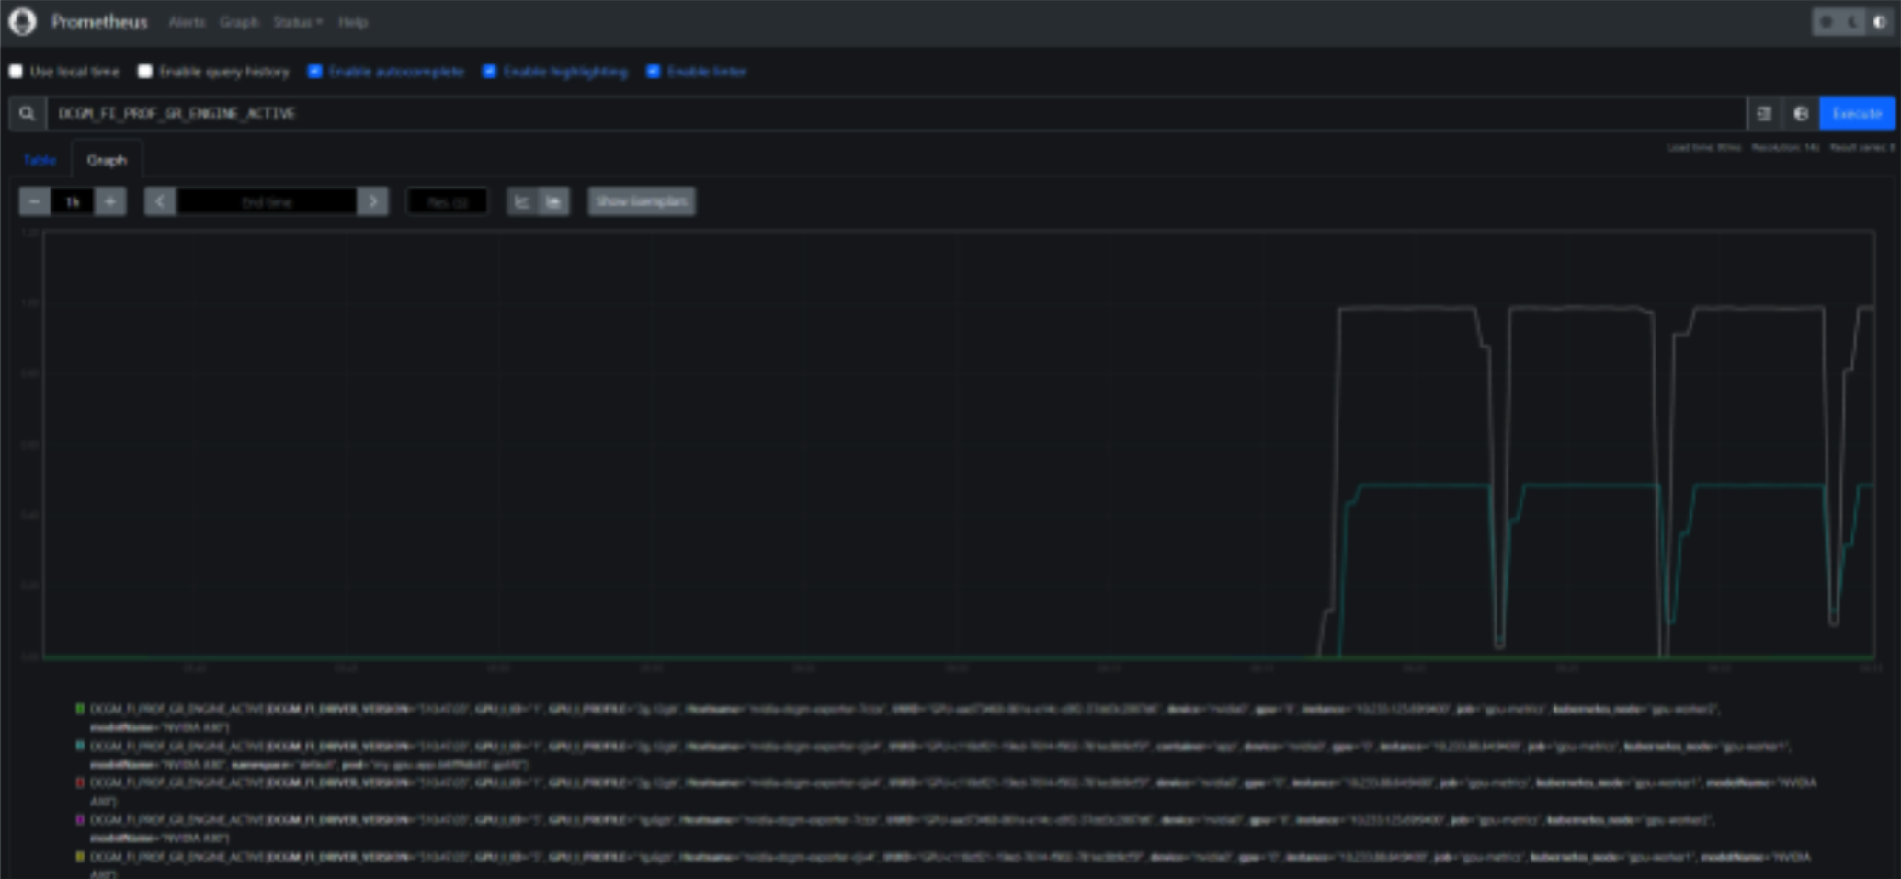Select the light theme sun icon
Image resolution: width=1901 pixels, height=879 pixels.
[1827, 22]
